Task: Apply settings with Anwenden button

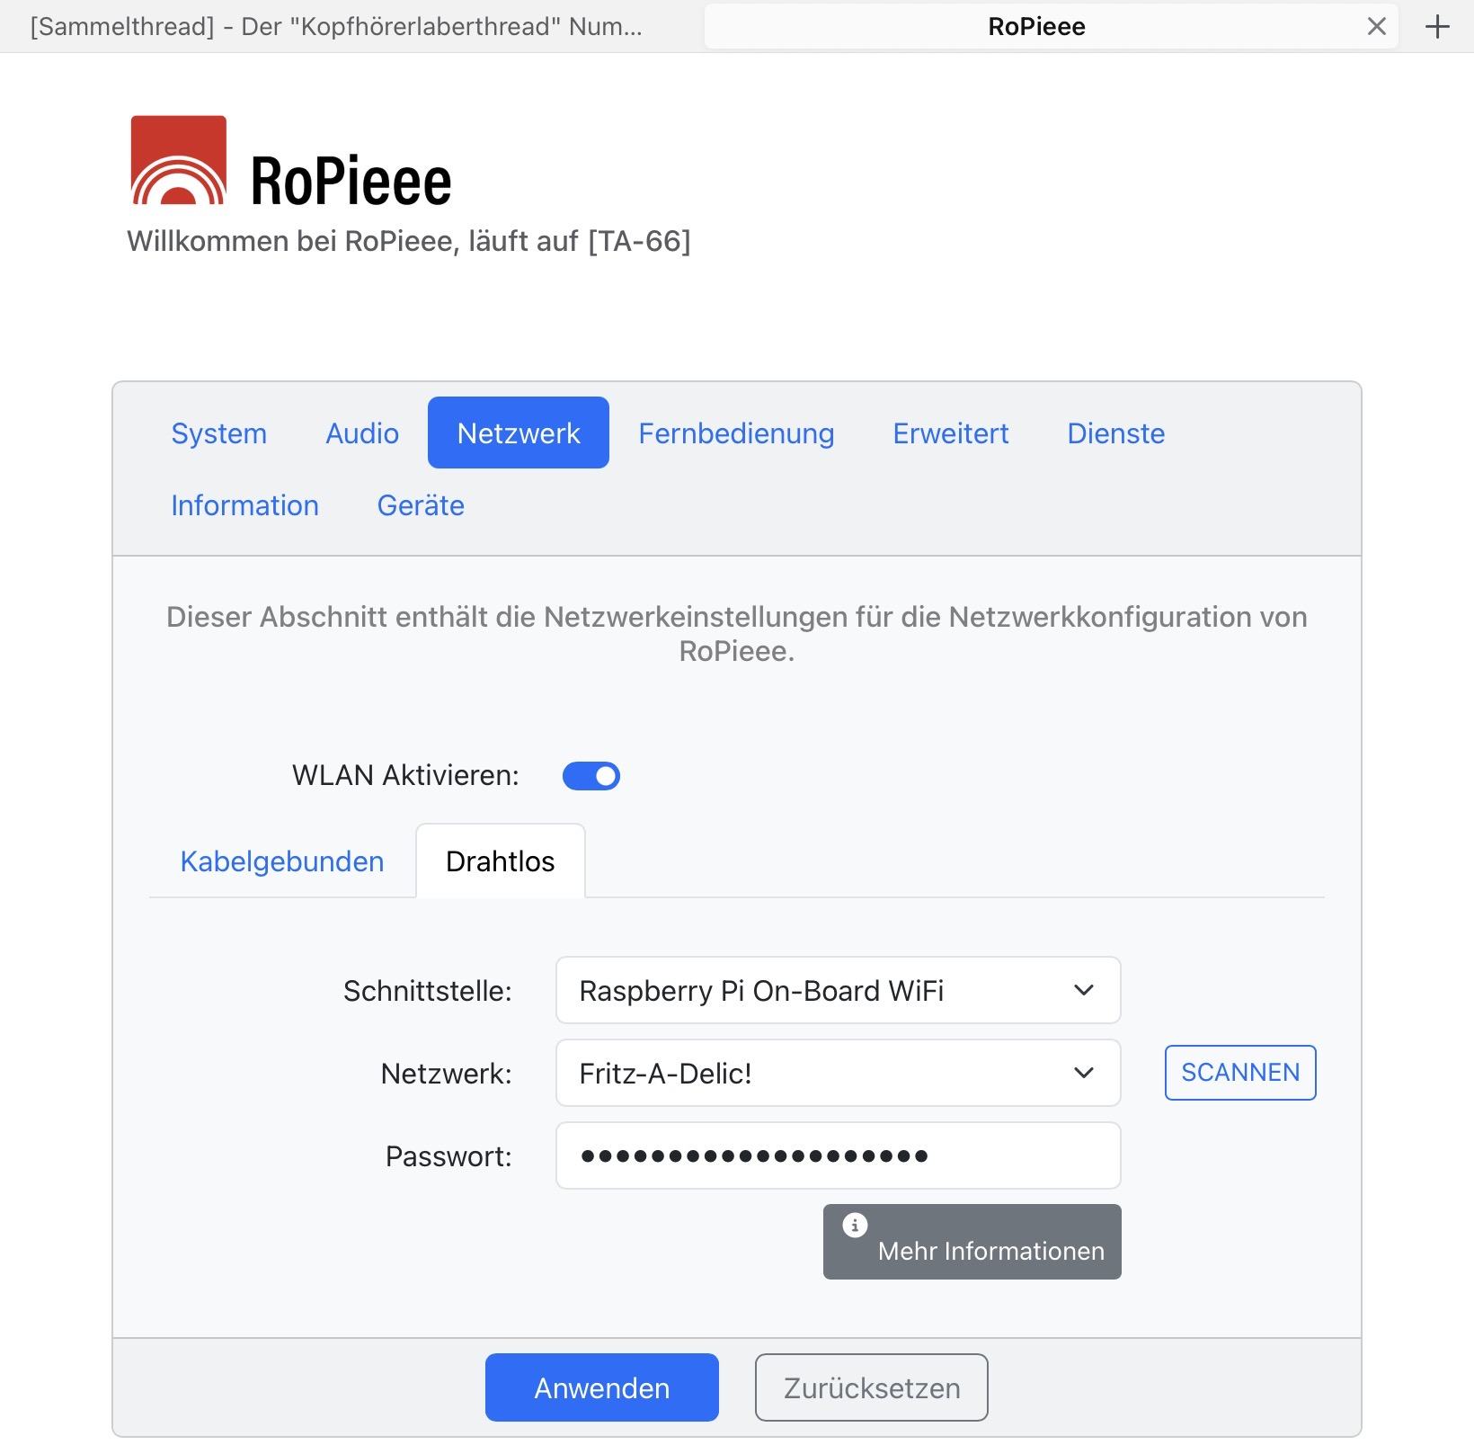Action: point(602,1387)
